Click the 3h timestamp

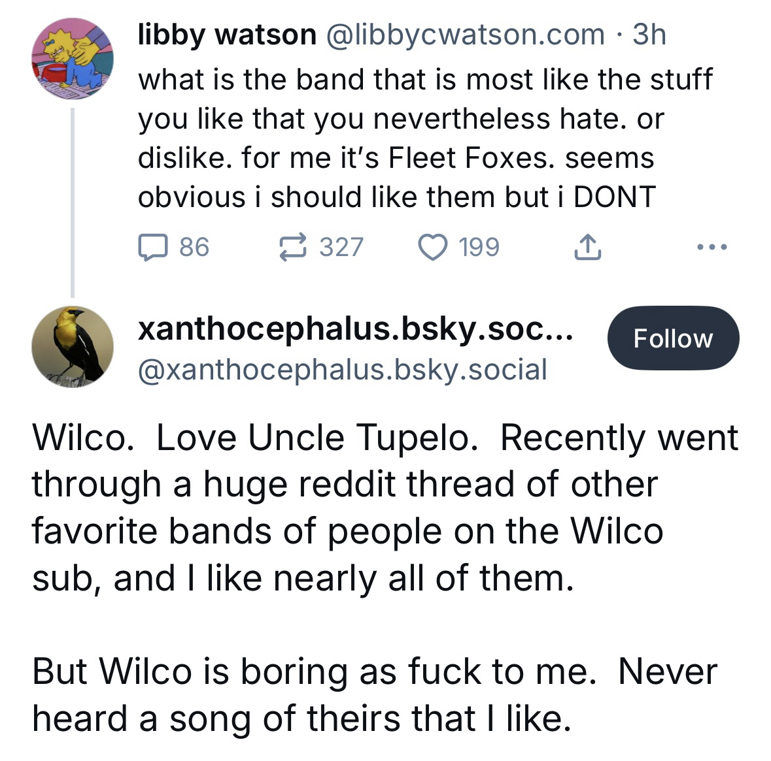coord(649,34)
